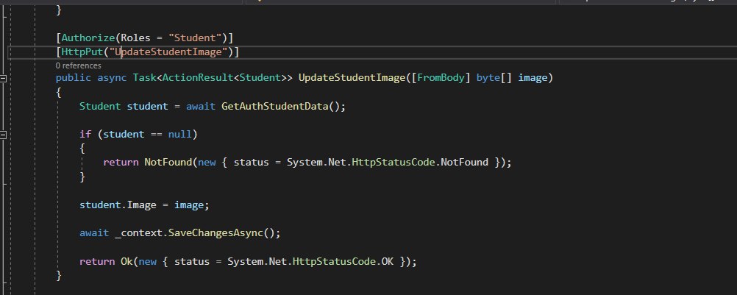Click the Task return type

(144, 77)
